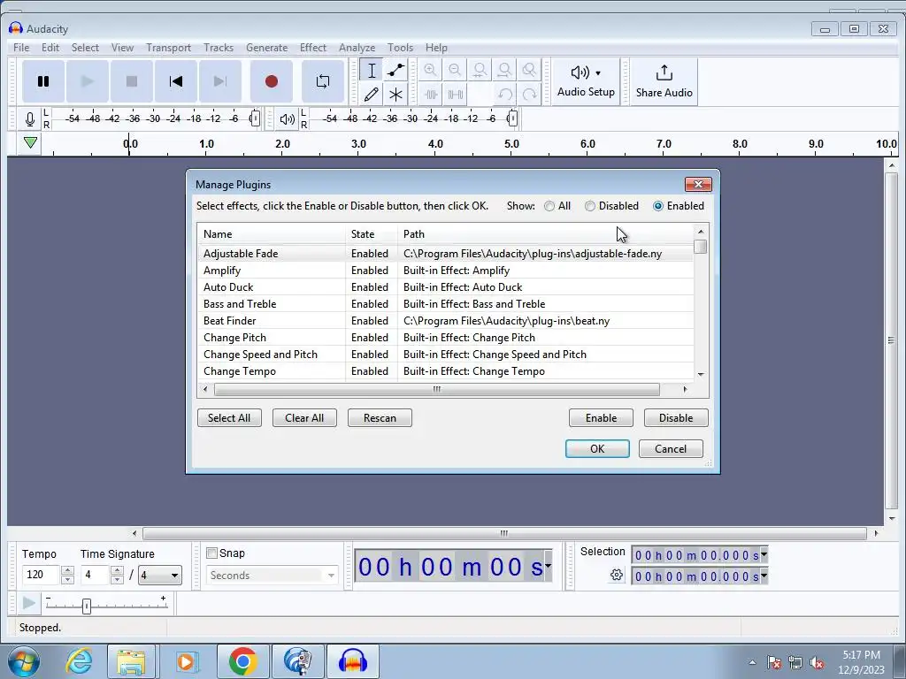Select the Disabled radio button

(590, 206)
